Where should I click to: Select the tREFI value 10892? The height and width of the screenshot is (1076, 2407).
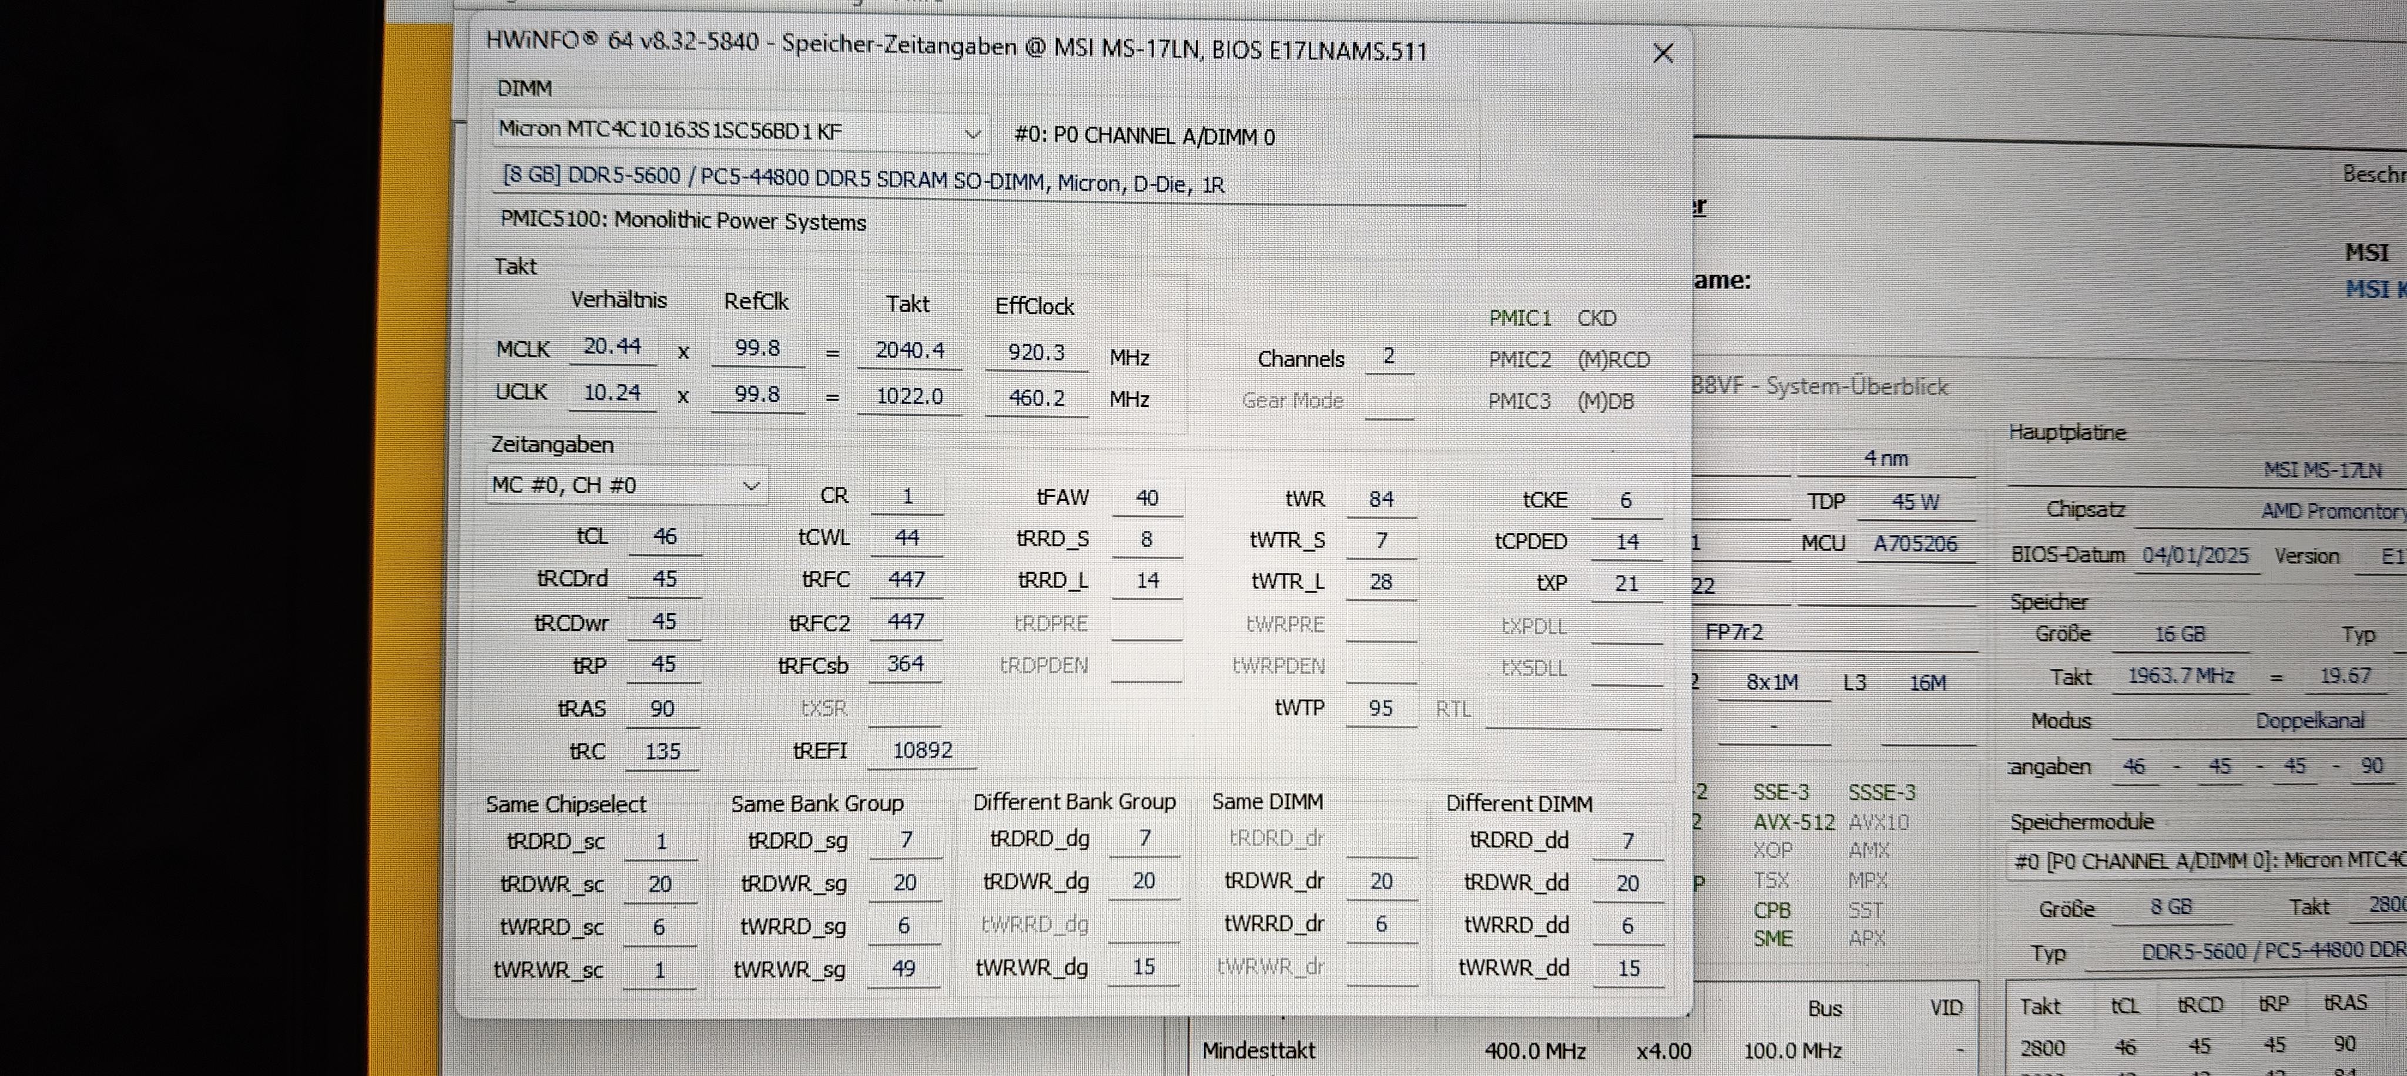click(x=921, y=751)
